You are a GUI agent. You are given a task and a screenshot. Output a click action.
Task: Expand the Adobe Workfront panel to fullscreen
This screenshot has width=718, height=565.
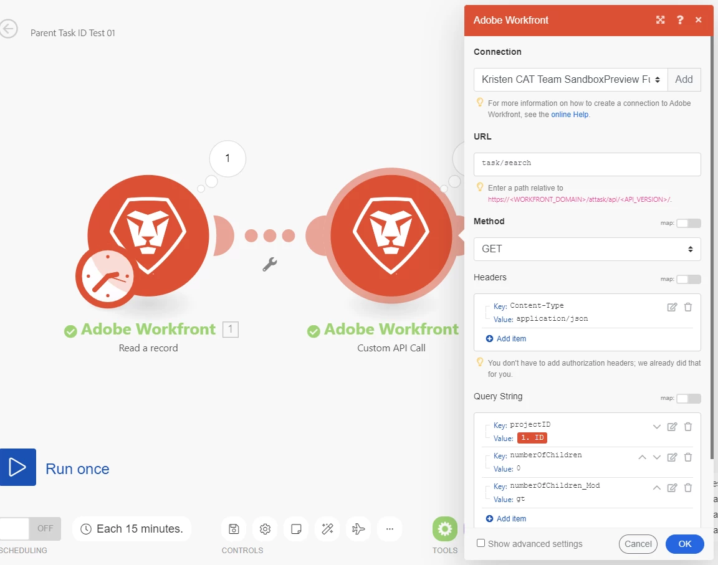tap(660, 20)
